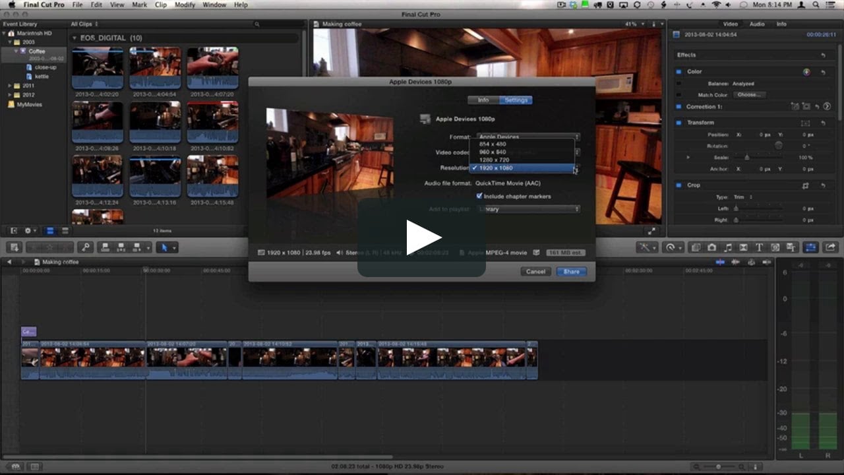Click the Crop onscreen controls icon
Screen dimensions: 844x475
tap(806, 185)
